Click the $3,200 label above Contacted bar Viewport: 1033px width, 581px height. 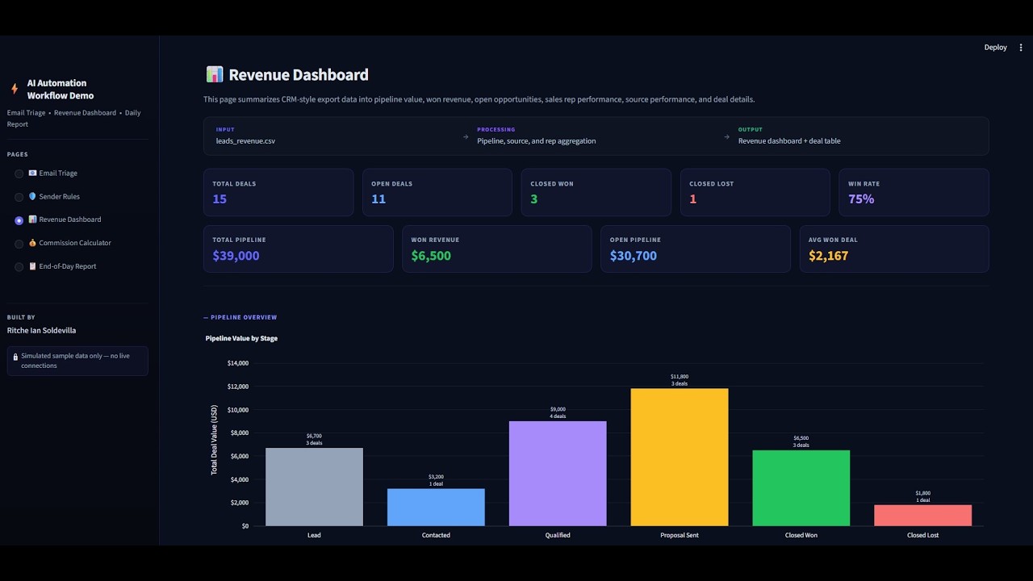pyautogui.click(x=436, y=477)
